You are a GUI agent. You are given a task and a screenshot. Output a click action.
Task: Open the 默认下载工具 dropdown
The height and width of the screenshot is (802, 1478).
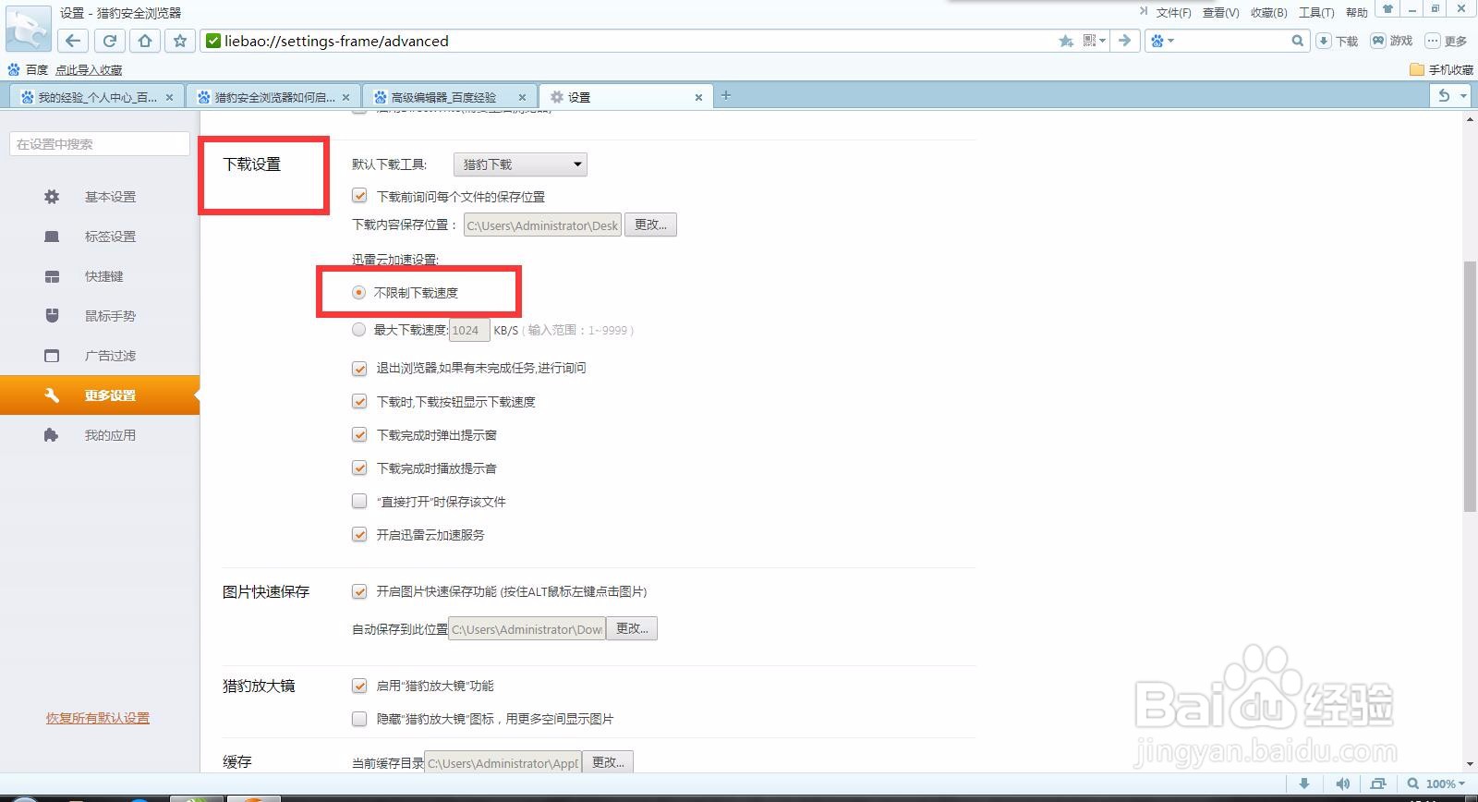click(x=520, y=164)
